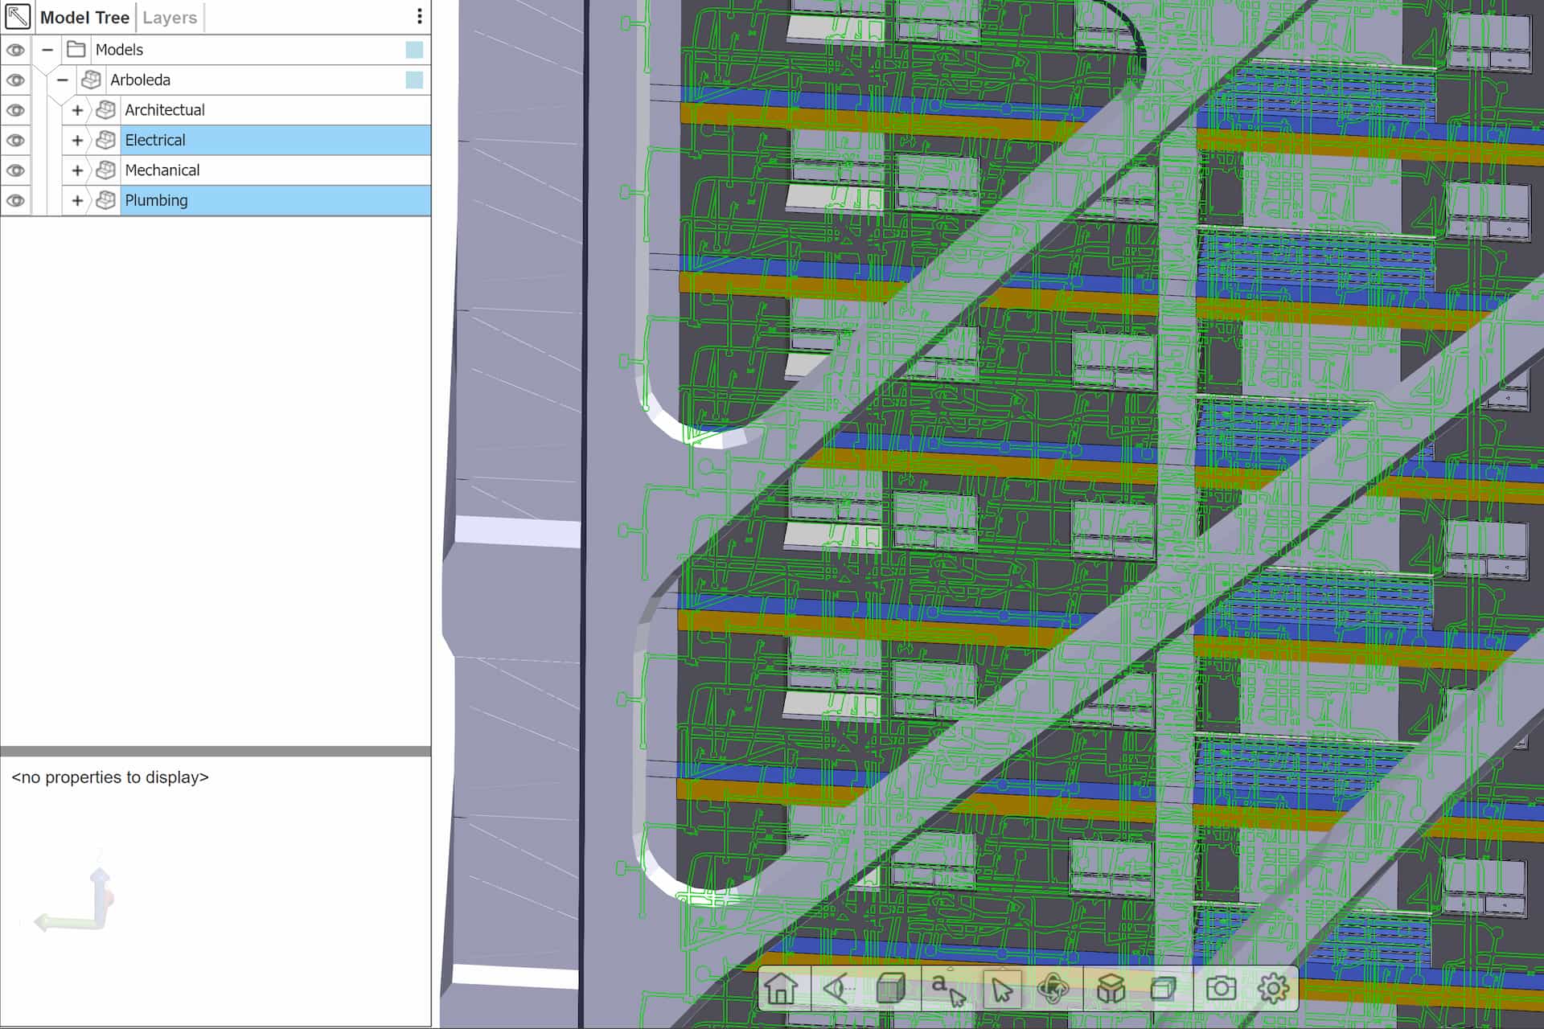Image resolution: width=1544 pixels, height=1029 pixels.
Task: Click the Arboleda light blue color swatch
Action: point(414,80)
